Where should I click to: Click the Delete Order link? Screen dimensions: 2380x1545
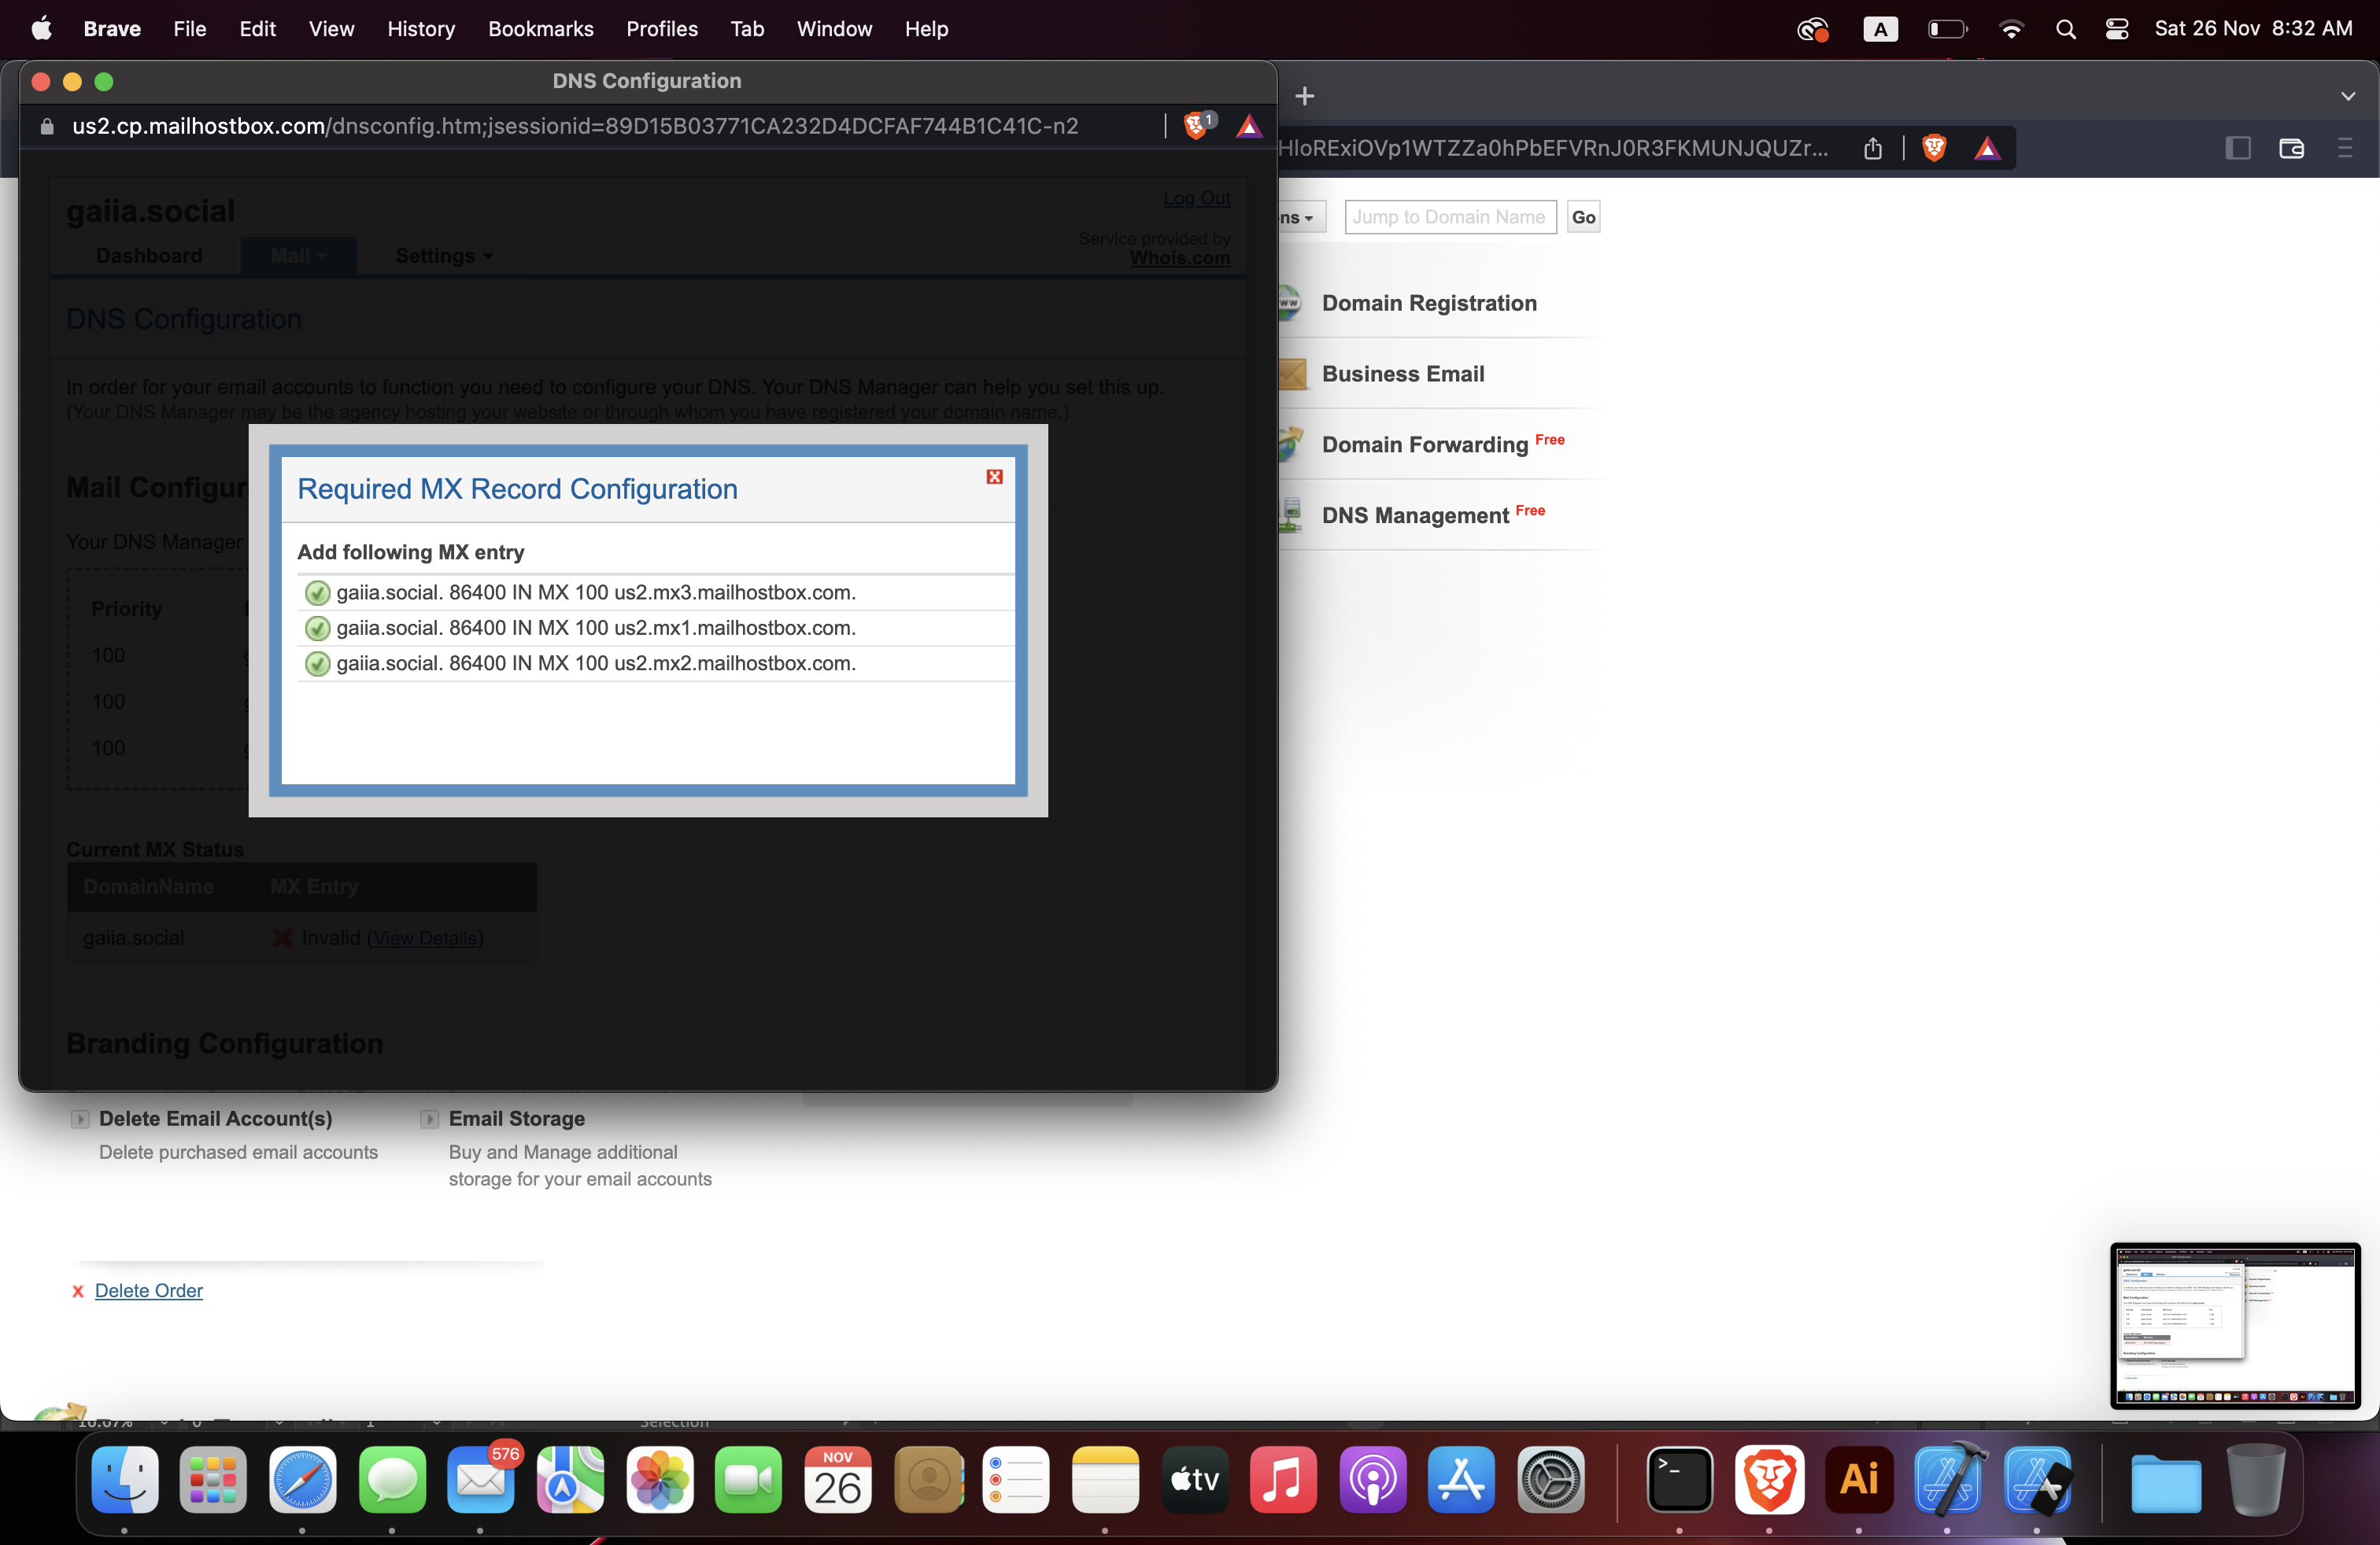148,1290
